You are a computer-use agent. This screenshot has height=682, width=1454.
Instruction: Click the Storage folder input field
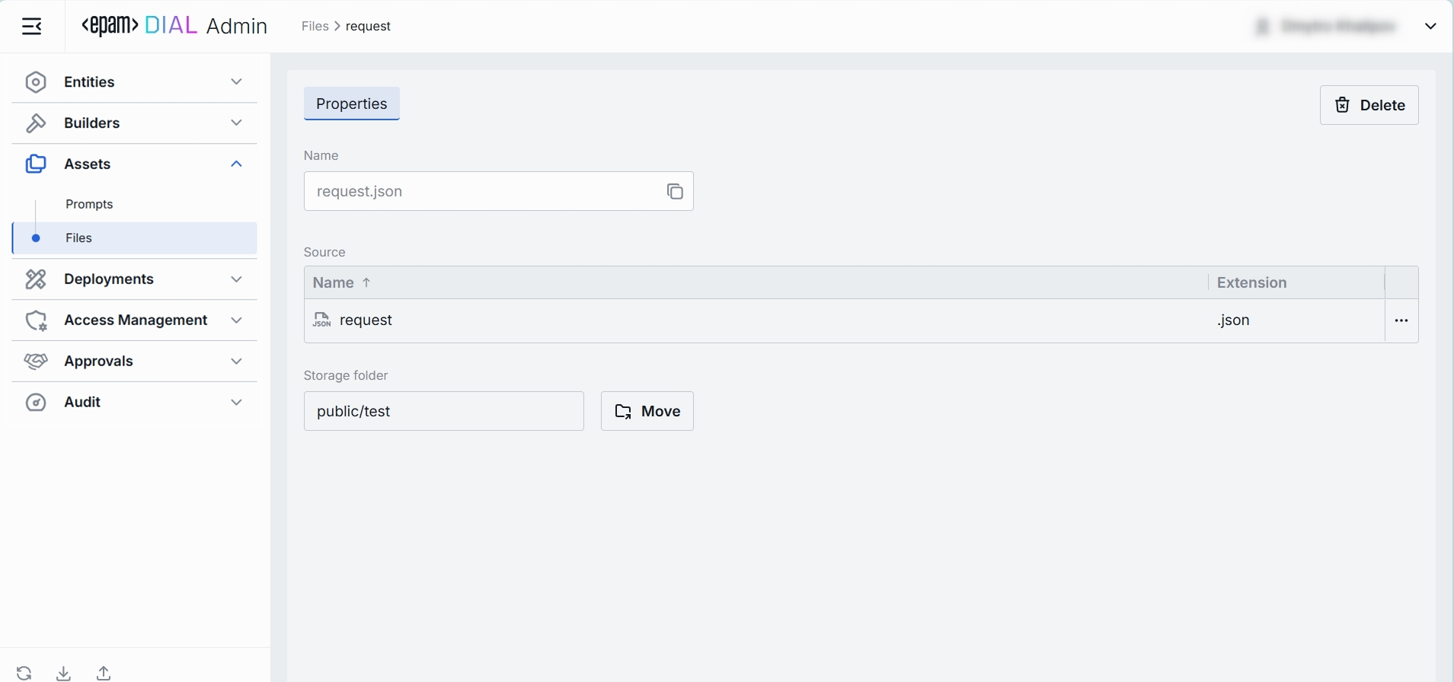[443, 411]
